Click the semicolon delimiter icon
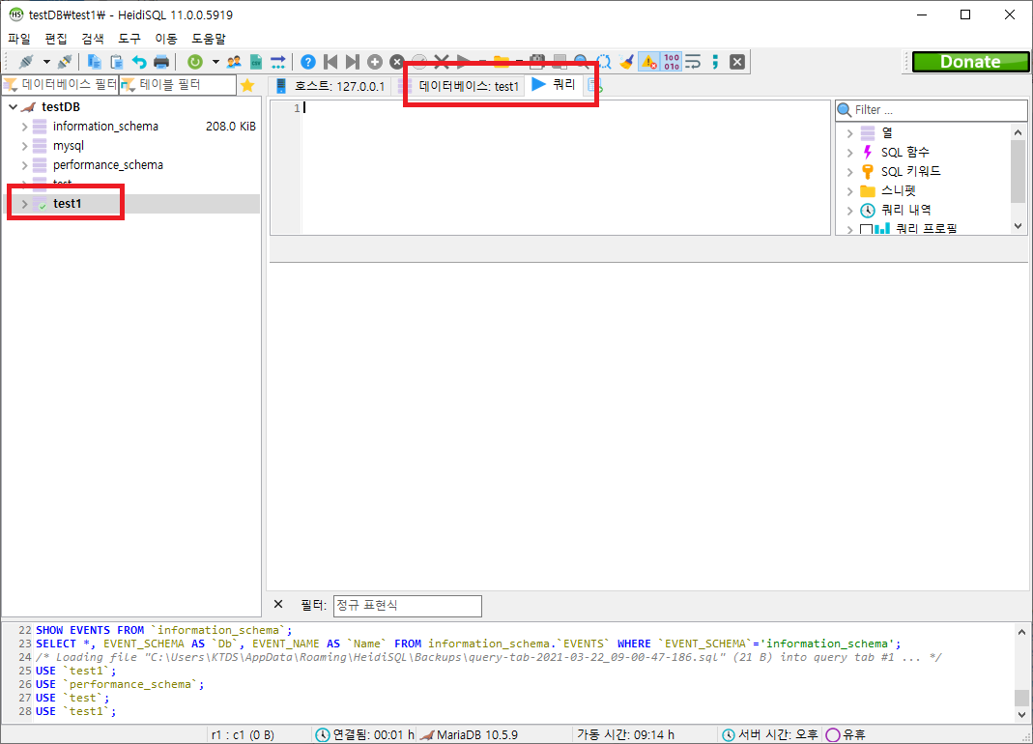This screenshot has width=1033, height=744. coord(715,62)
